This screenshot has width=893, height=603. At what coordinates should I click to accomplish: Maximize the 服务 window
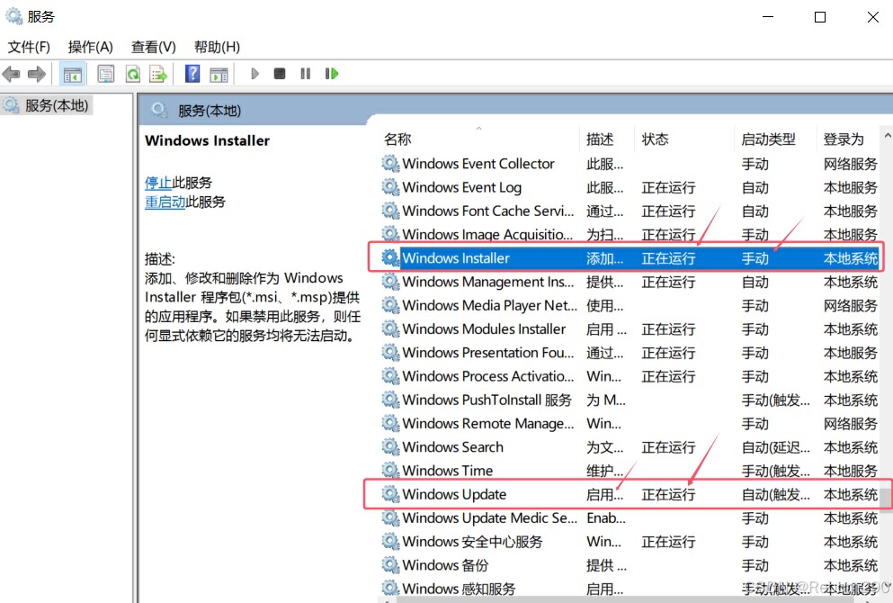(820, 17)
